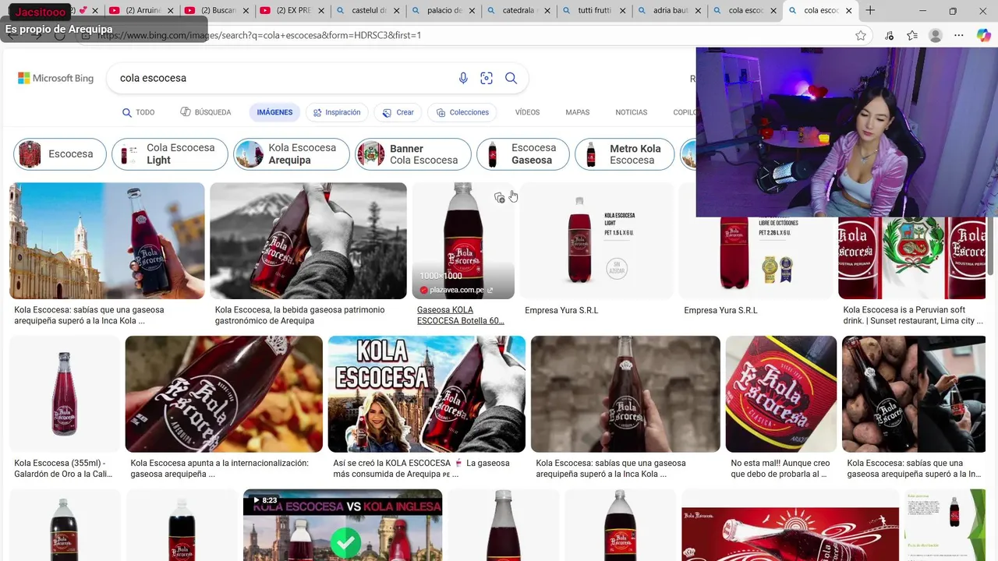Open 'KOLA ESCOCESA' woman banner thumbnail
The image size is (998, 561).
click(x=426, y=394)
